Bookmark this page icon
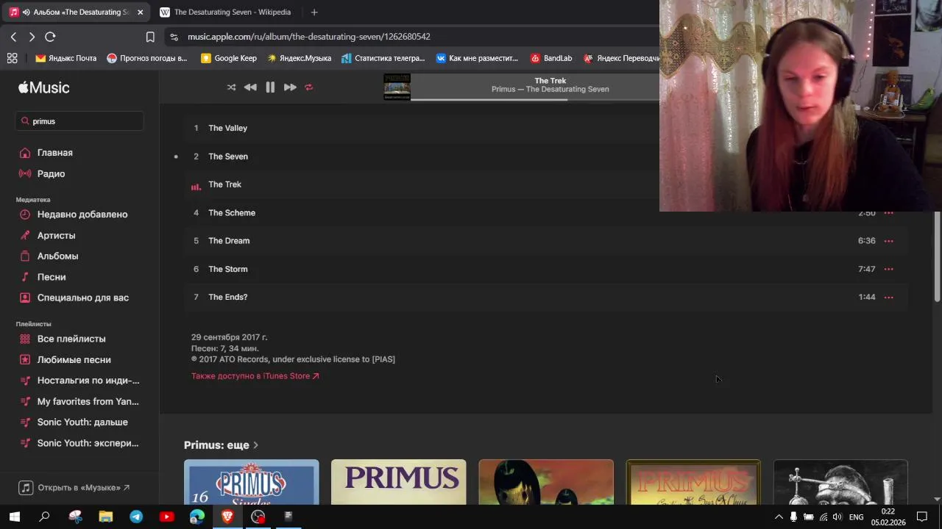 [x=150, y=37]
